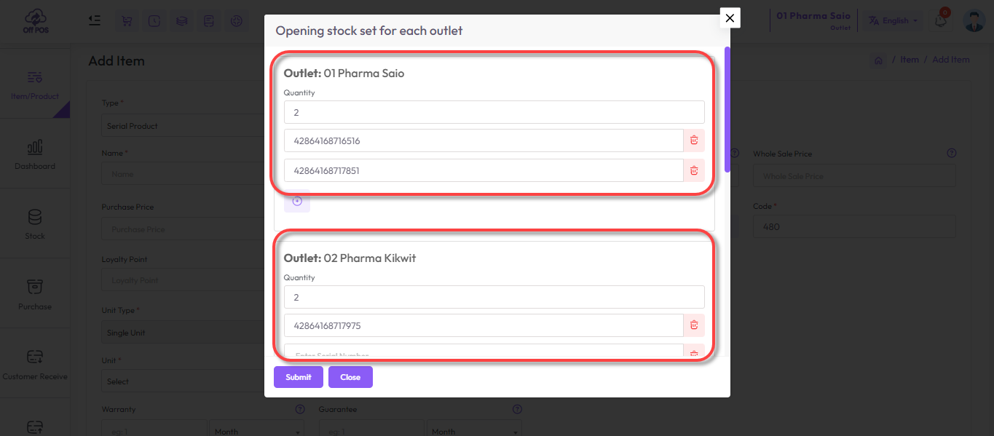Select the layers/stack icon in top toolbar
This screenshot has width=994, height=436.
click(181, 20)
